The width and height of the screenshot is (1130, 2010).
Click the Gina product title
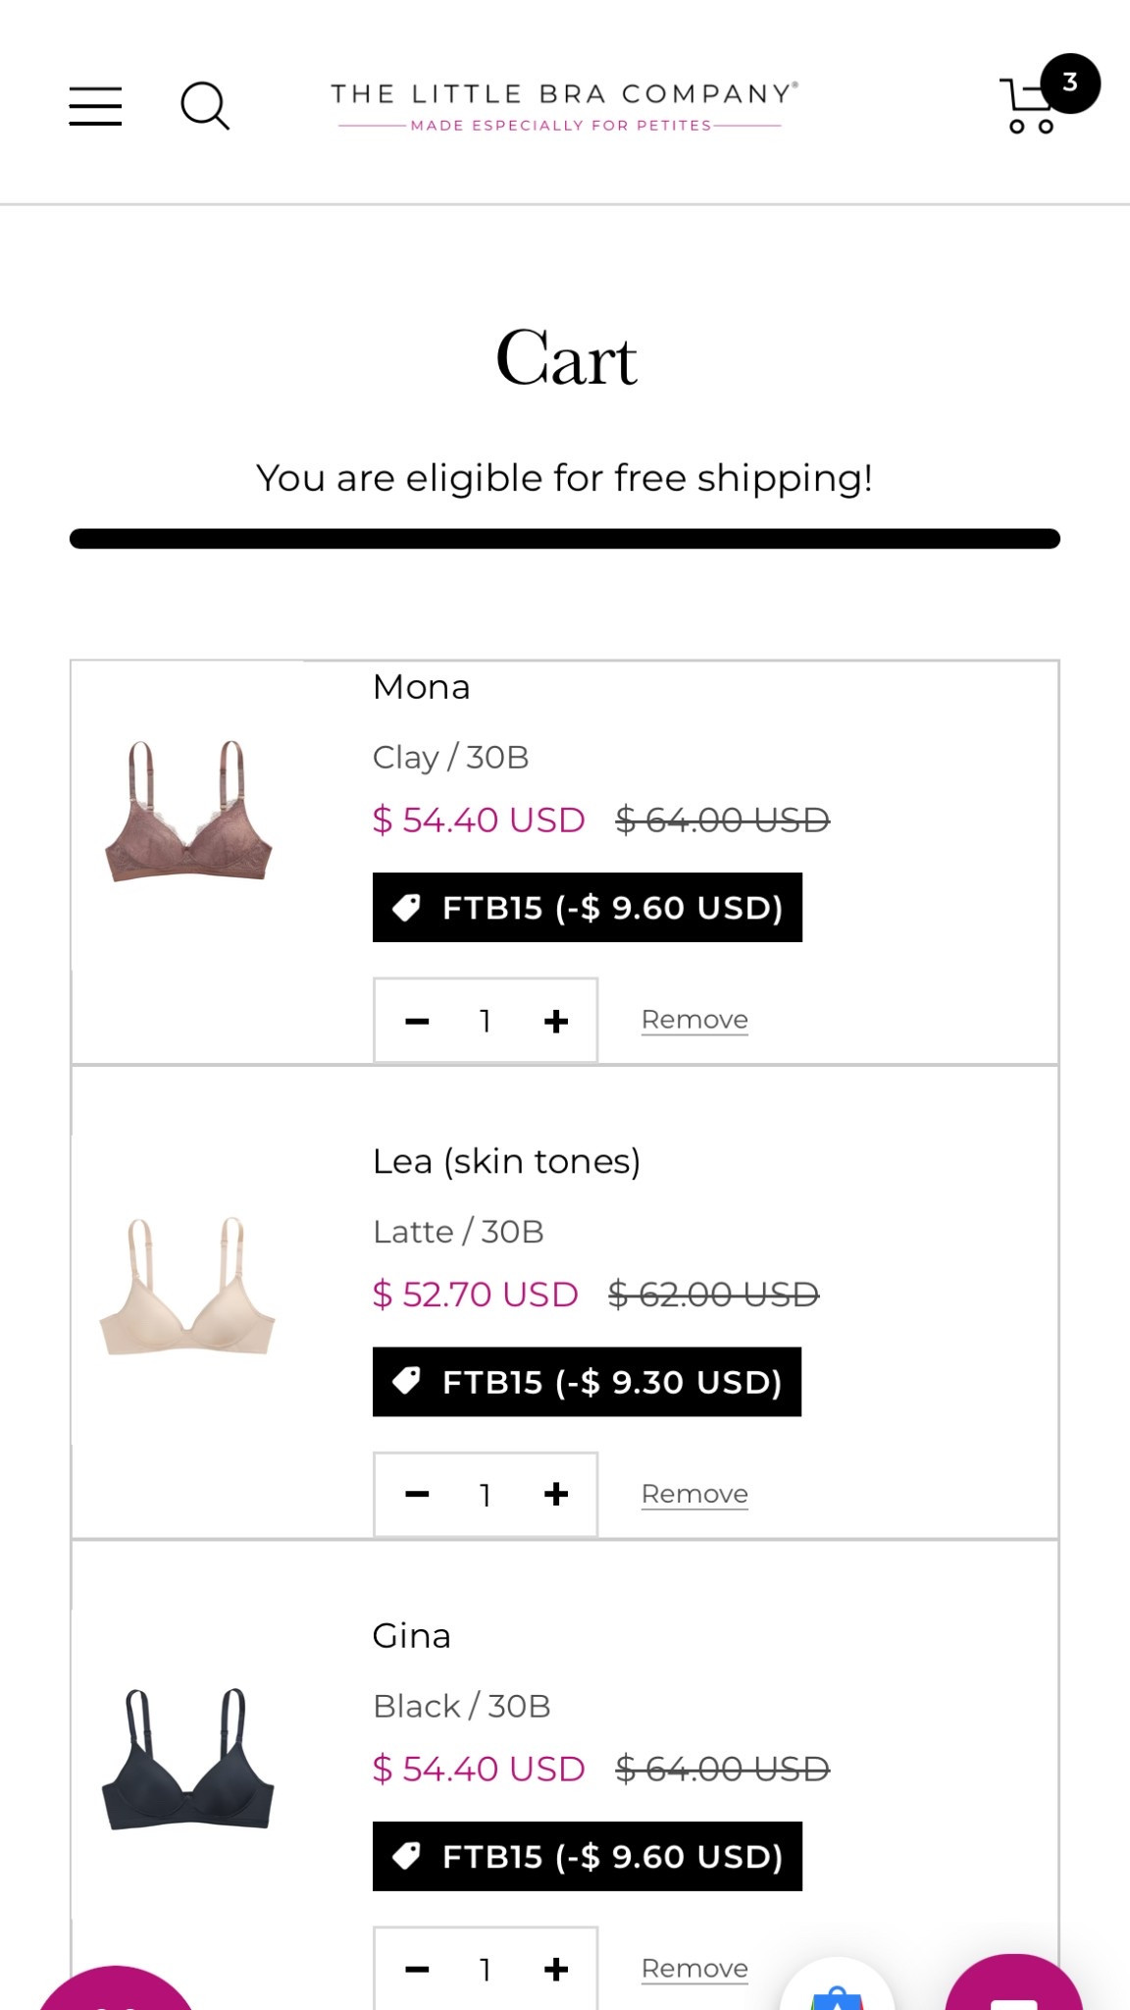point(411,1636)
